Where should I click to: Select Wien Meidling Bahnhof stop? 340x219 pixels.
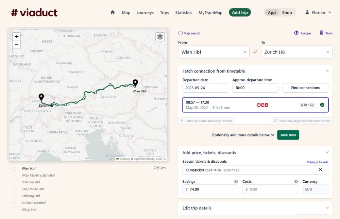[x=38, y=176]
